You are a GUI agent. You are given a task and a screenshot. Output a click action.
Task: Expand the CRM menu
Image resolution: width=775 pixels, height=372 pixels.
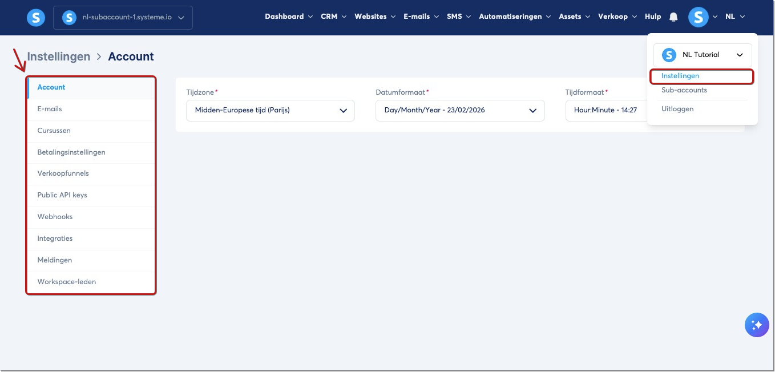334,17
